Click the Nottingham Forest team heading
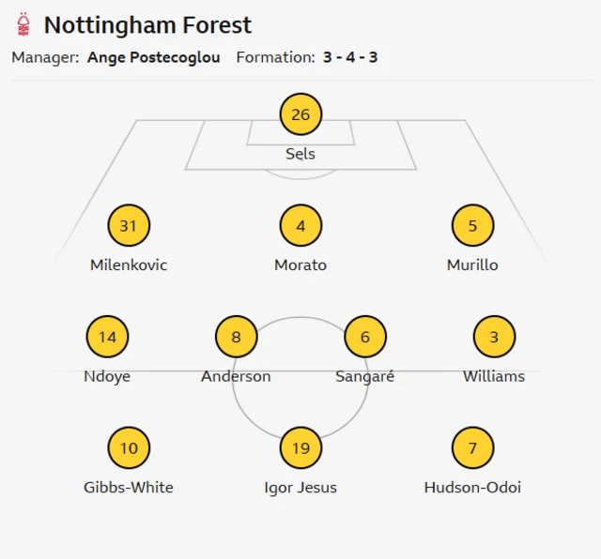 click(147, 24)
